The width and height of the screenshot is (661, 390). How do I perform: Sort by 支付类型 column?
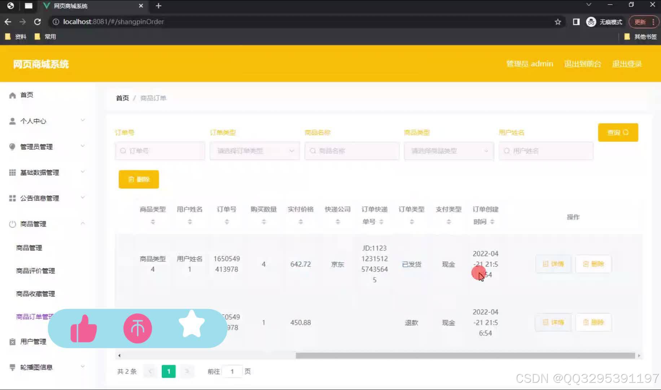[x=448, y=222]
